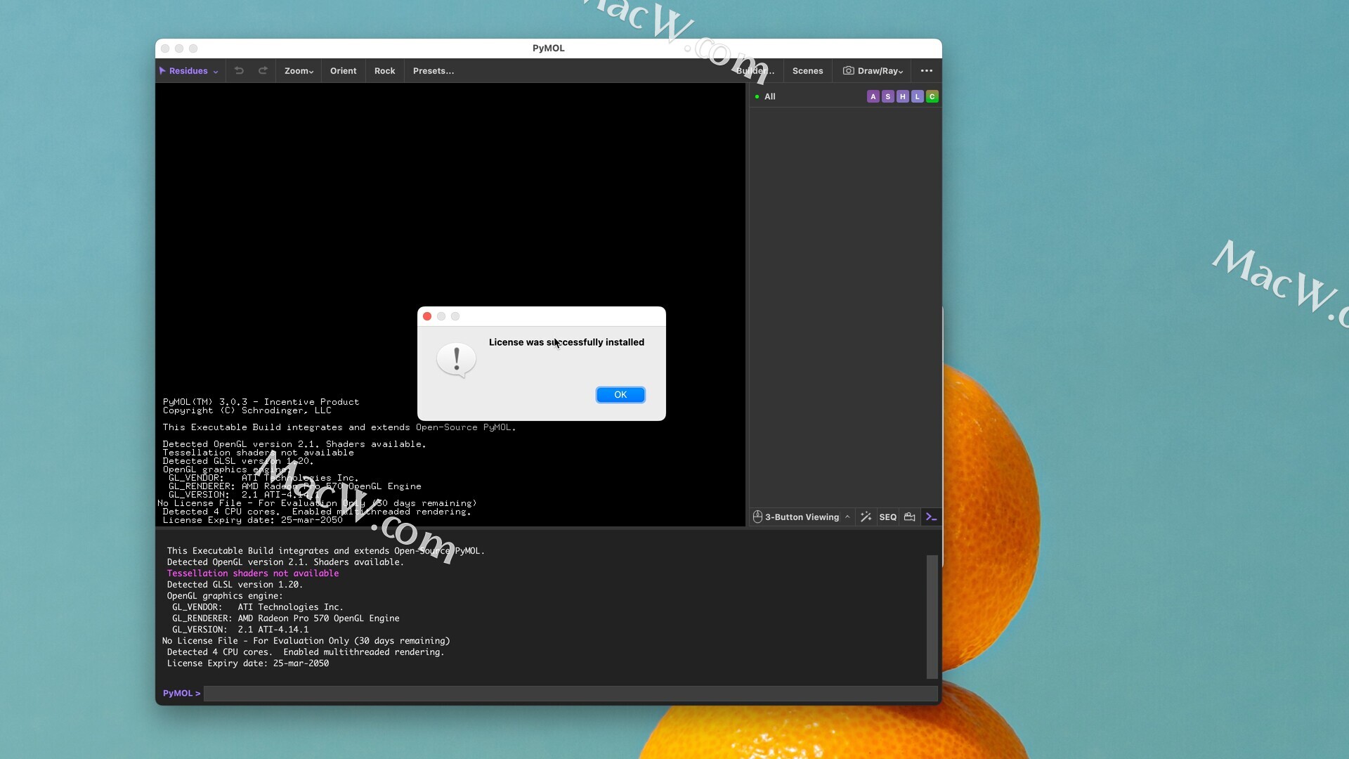The image size is (1349, 759).
Task: Open the Zoom dropdown menu
Action: (299, 71)
